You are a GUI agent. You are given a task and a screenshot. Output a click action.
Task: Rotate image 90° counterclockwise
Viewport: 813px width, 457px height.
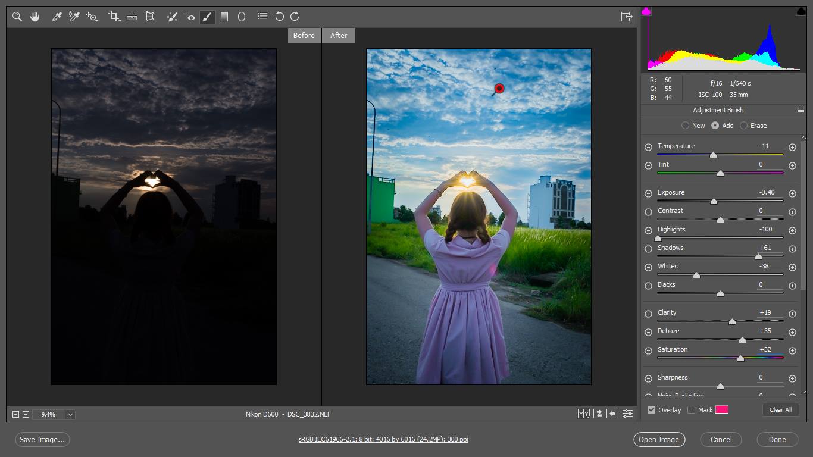tap(279, 17)
